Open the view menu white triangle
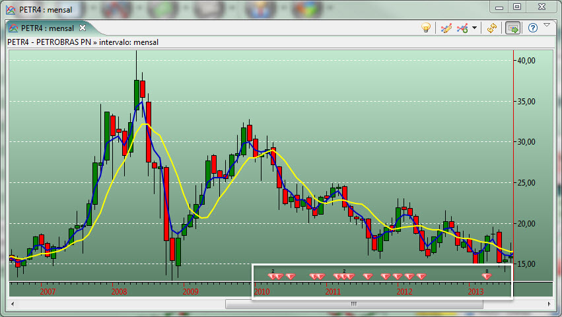Image resolution: width=562 pixels, height=317 pixels. click(x=547, y=24)
